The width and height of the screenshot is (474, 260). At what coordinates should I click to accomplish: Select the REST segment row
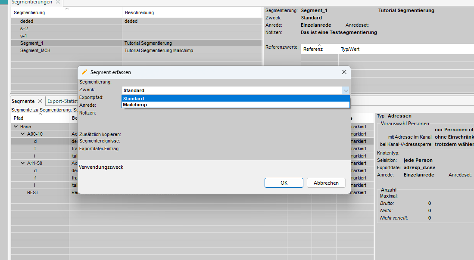point(33,192)
